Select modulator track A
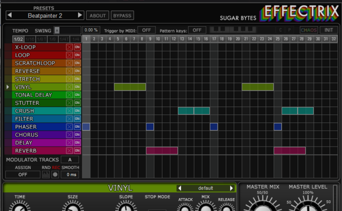 (70, 160)
